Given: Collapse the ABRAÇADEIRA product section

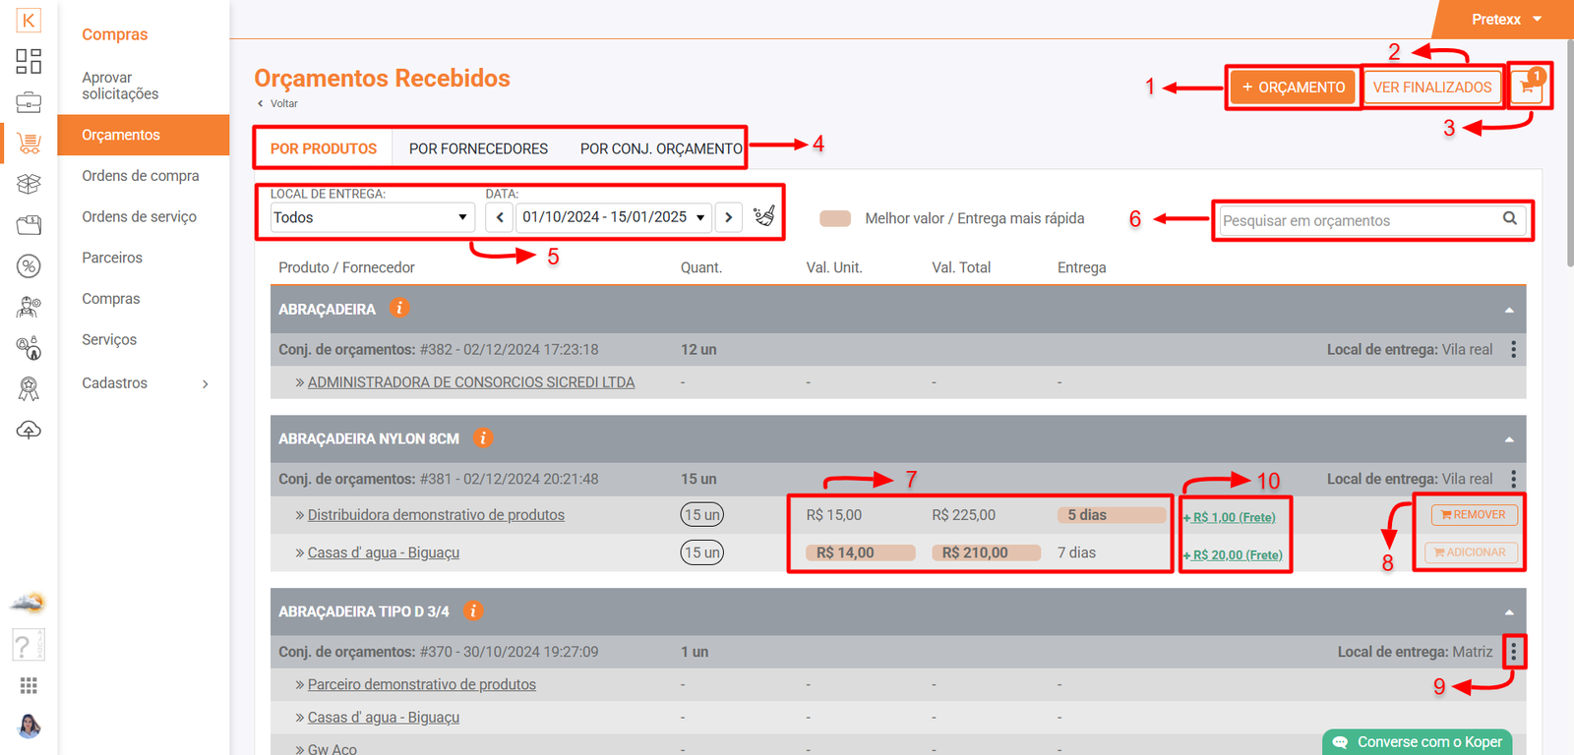Looking at the screenshot, I should pyautogui.click(x=1509, y=310).
